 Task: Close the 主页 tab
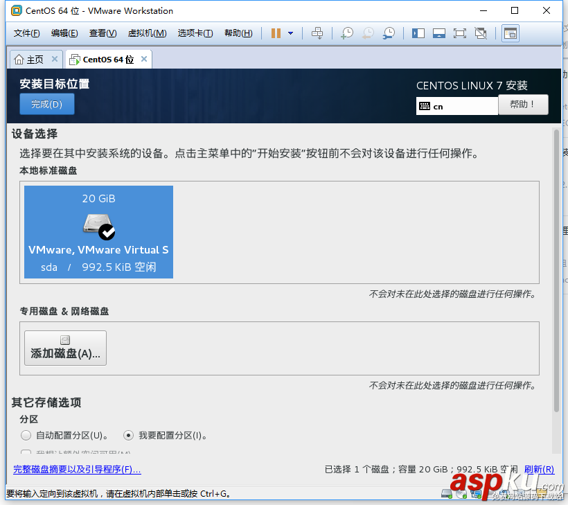[x=55, y=59]
